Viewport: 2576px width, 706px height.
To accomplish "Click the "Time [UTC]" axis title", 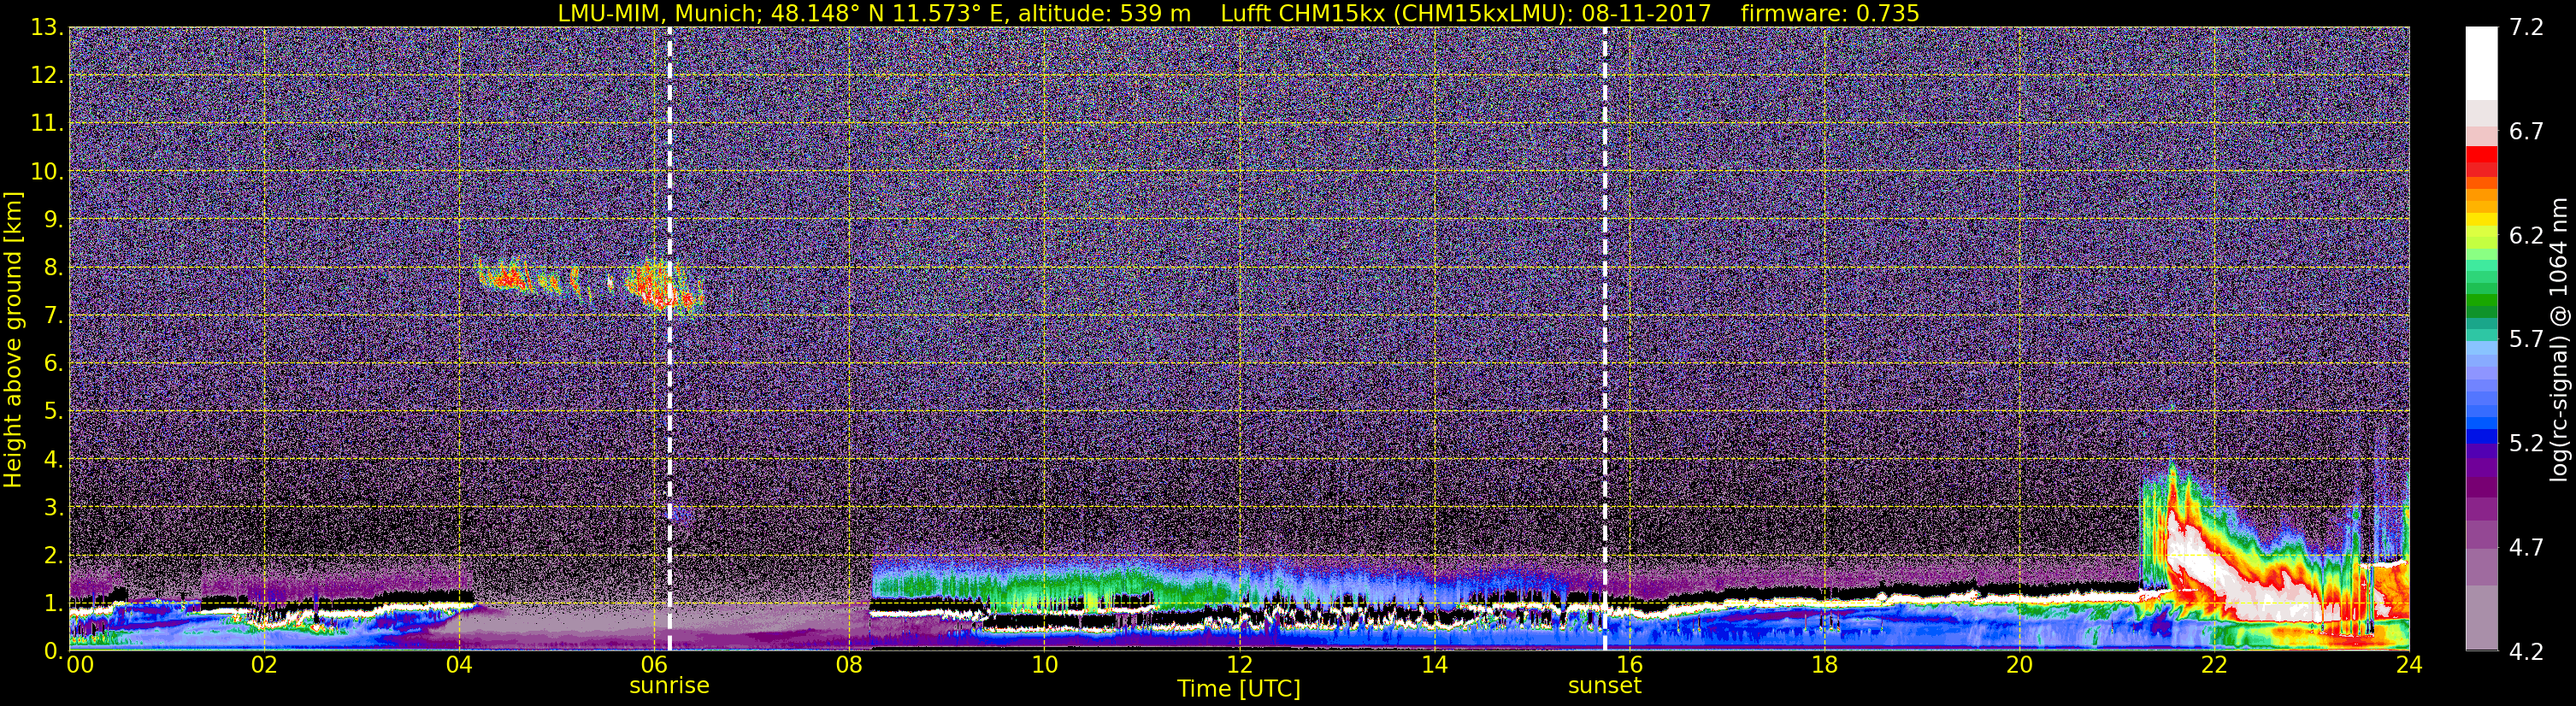I will (x=1239, y=689).
